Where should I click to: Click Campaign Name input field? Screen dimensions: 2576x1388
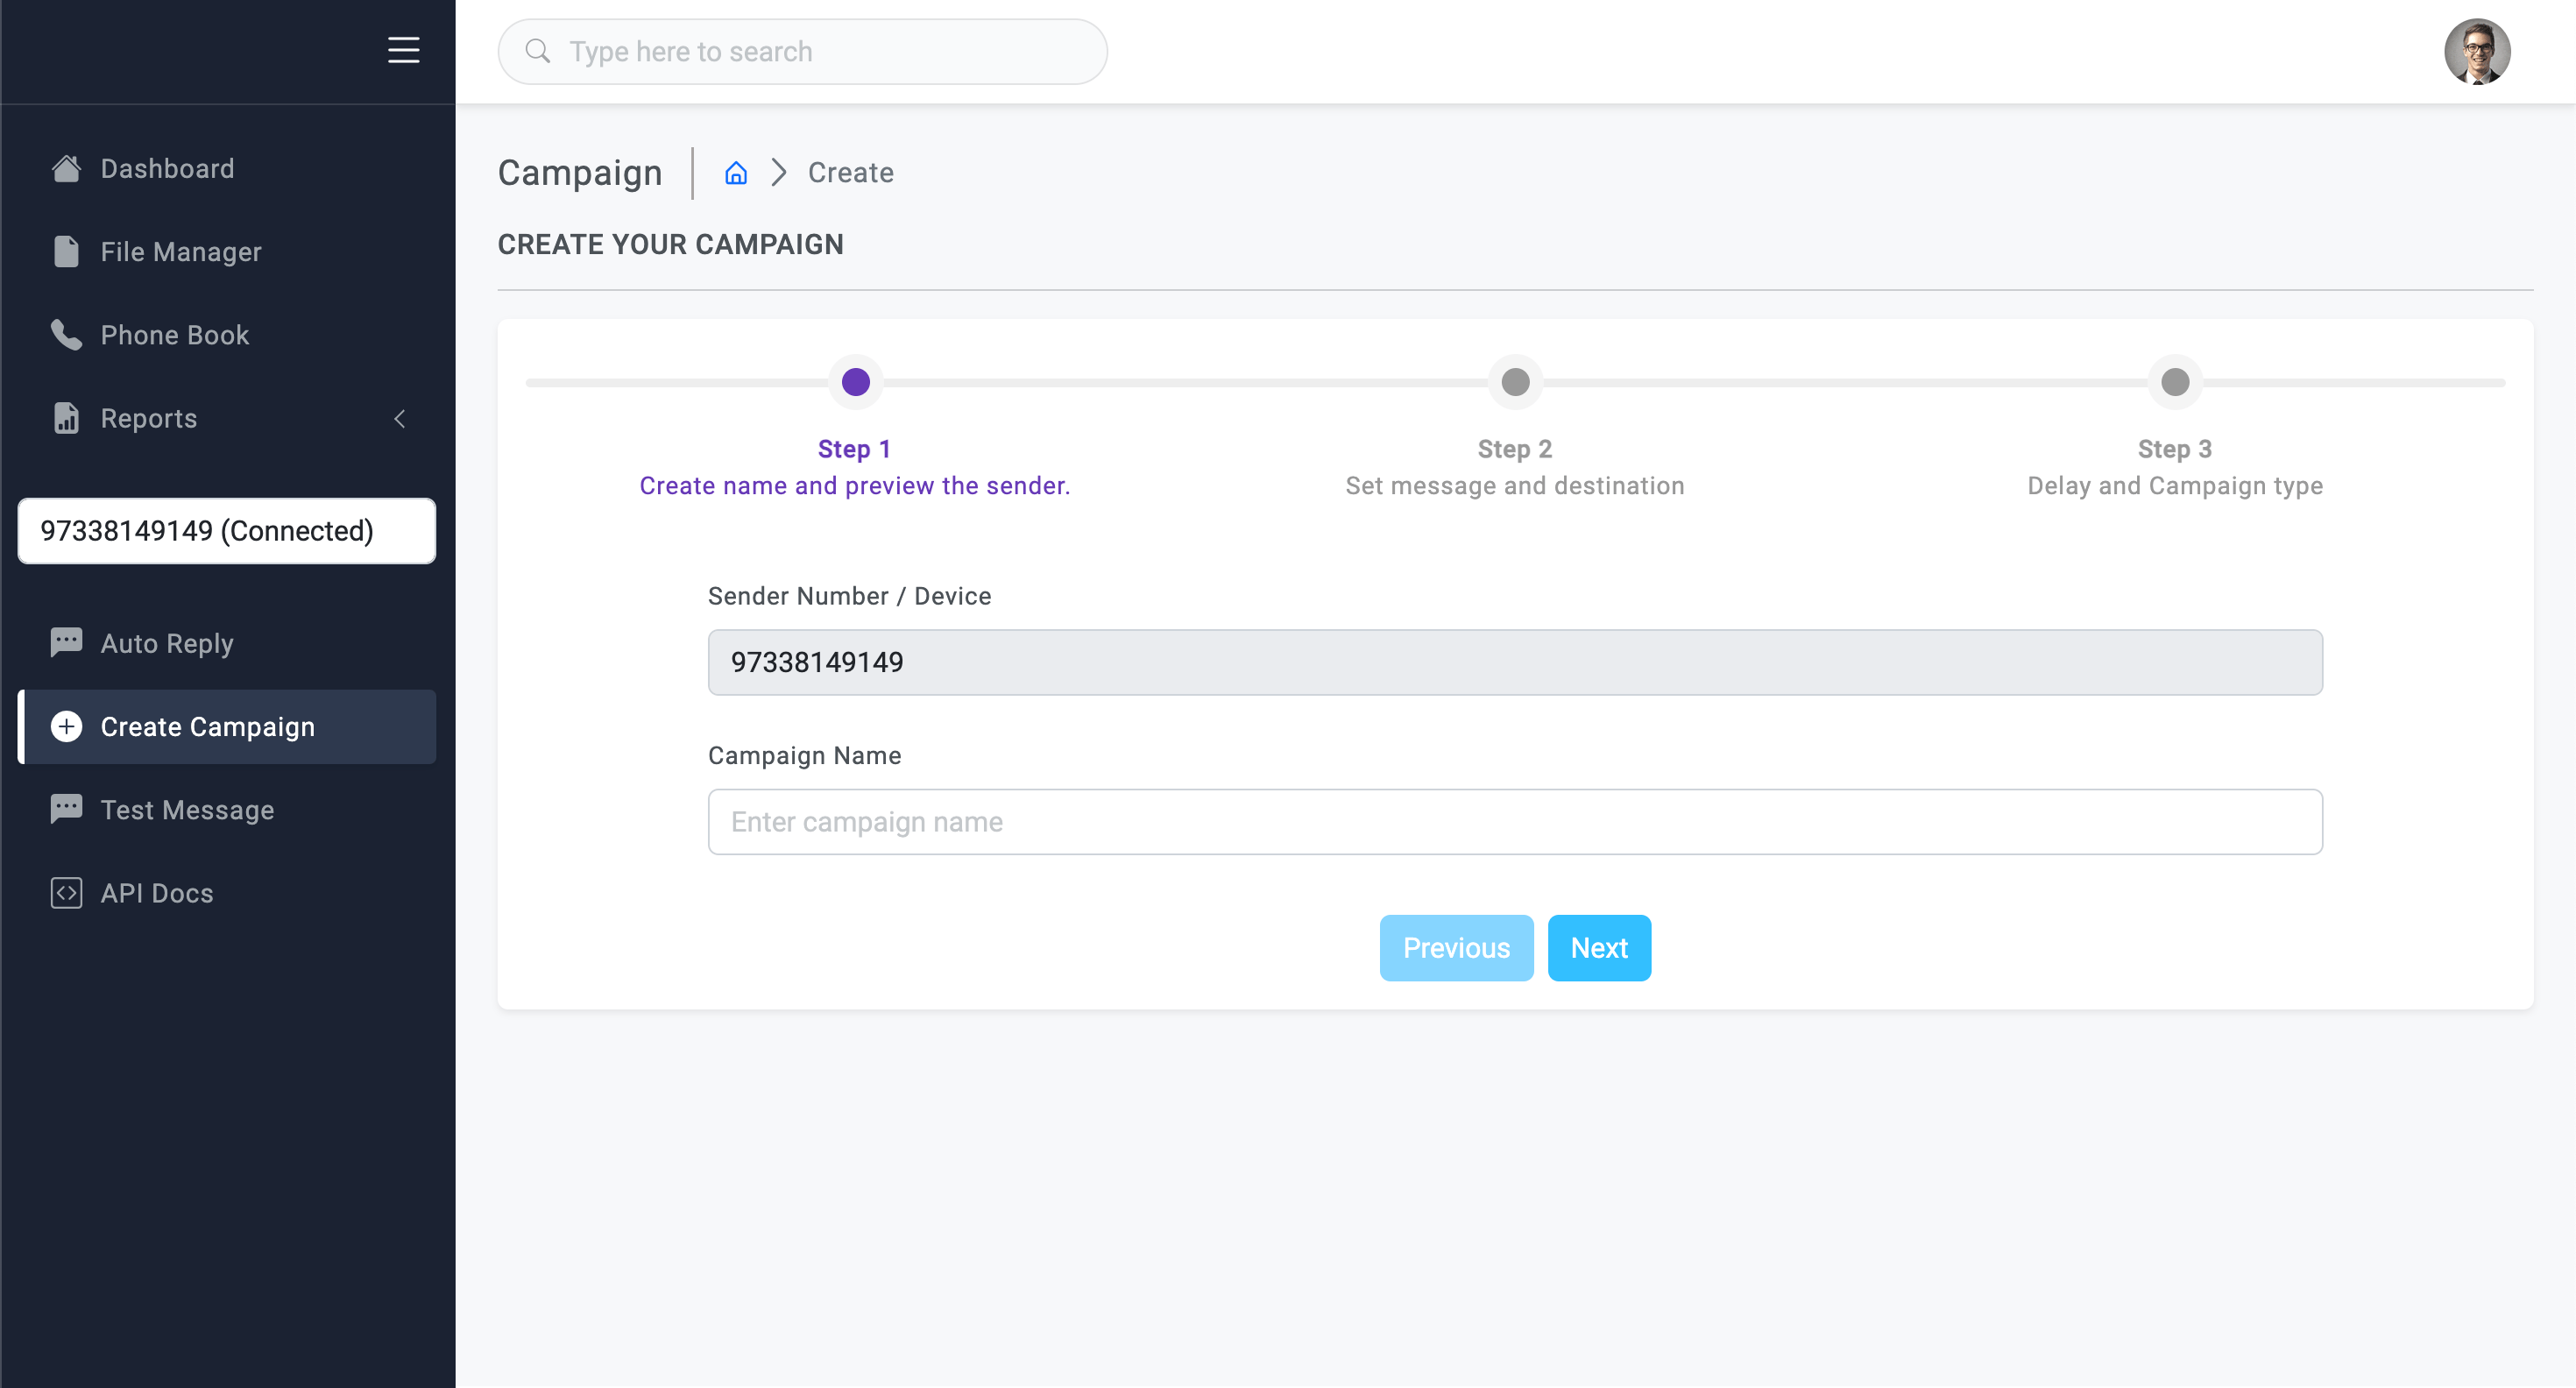[1515, 820]
